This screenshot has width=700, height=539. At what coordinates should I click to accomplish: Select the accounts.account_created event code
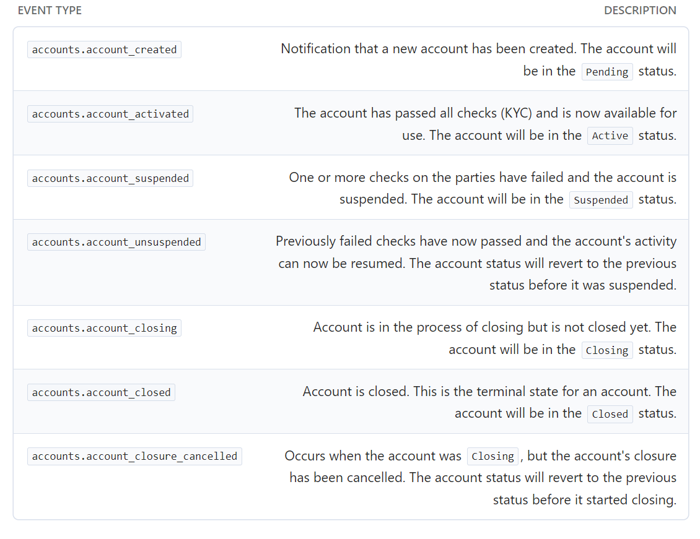(x=104, y=50)
